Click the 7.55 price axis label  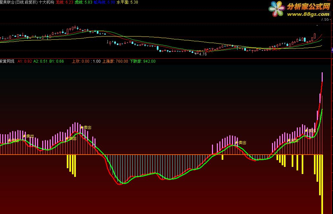pos(325,19)
